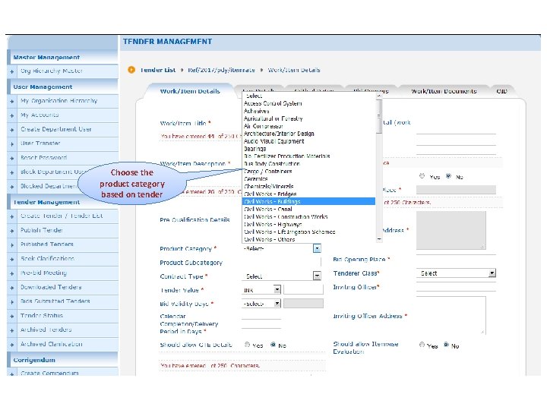Screen dimensions: 547x410
Task: Switch to the Bid Openers tab
Action: (x=371, y=91)
